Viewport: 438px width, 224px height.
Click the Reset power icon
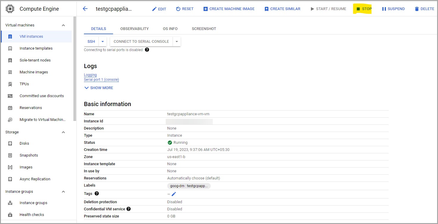[x=178, y=9]
